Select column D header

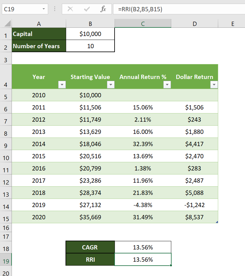(x=194, y=23)
